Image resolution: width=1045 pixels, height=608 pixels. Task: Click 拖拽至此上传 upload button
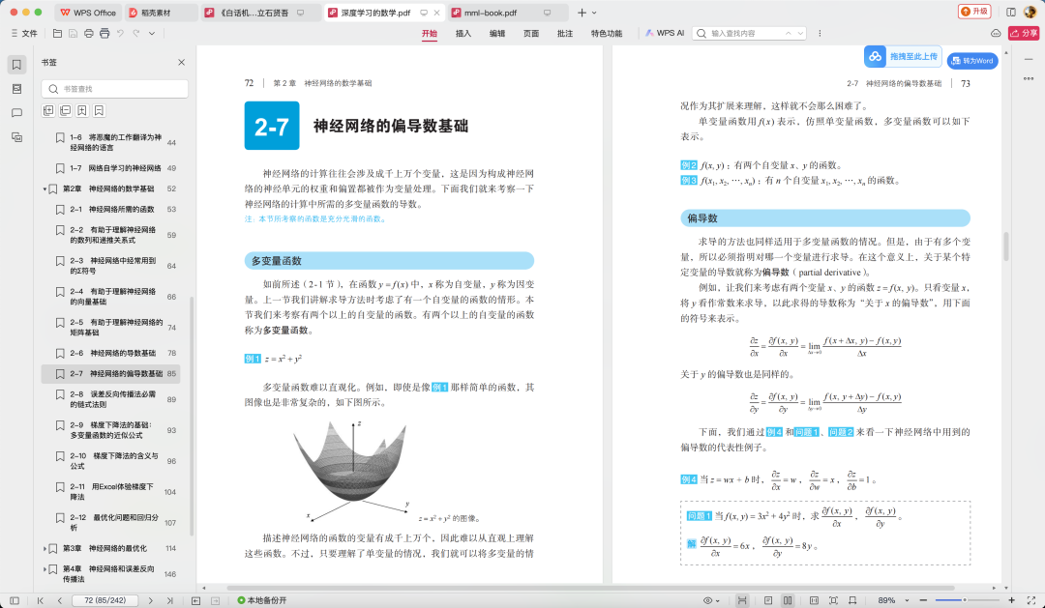click(903, 57)
